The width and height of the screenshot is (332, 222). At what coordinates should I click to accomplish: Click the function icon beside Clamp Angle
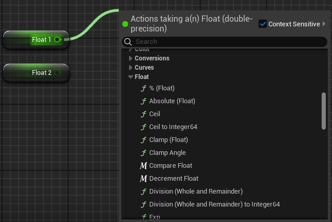(144, 153)
